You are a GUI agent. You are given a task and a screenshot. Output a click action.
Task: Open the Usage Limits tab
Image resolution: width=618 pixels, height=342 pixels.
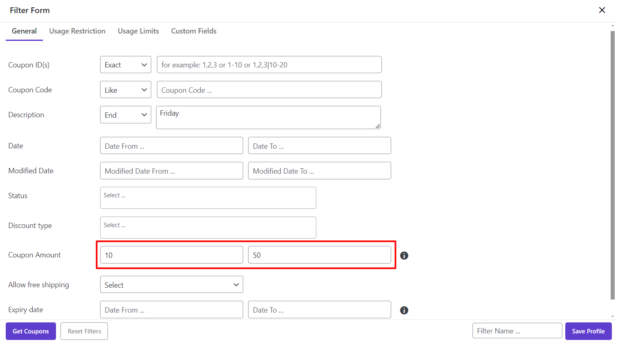click(x=138, y=31)
